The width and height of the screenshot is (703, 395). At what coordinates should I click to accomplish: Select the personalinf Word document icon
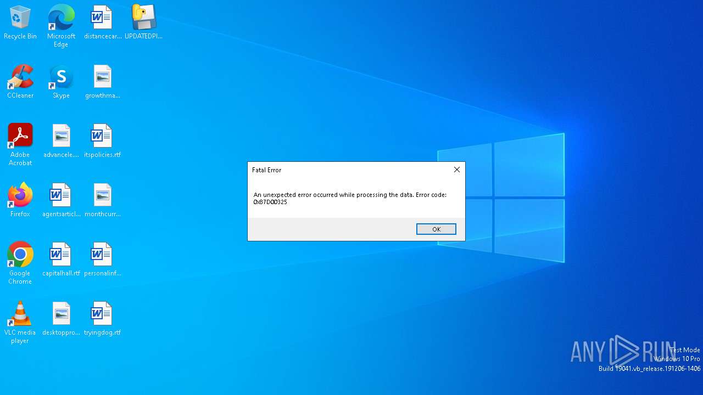click(x=102, y=259)
